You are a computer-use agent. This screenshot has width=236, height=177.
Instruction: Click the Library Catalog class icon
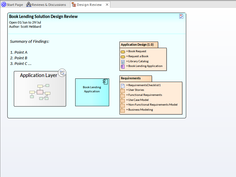click(x=123, y=62)
